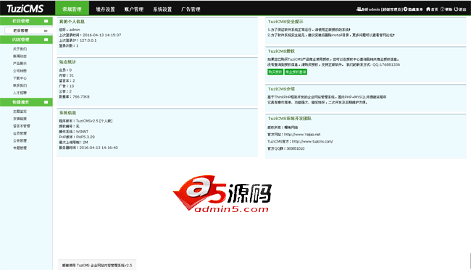Click the 站点统计 panel heading

point(67,62)
